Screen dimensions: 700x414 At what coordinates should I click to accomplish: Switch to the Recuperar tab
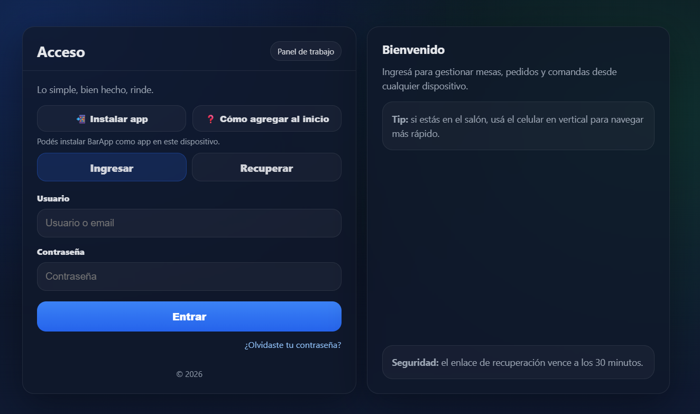[266, 168]
